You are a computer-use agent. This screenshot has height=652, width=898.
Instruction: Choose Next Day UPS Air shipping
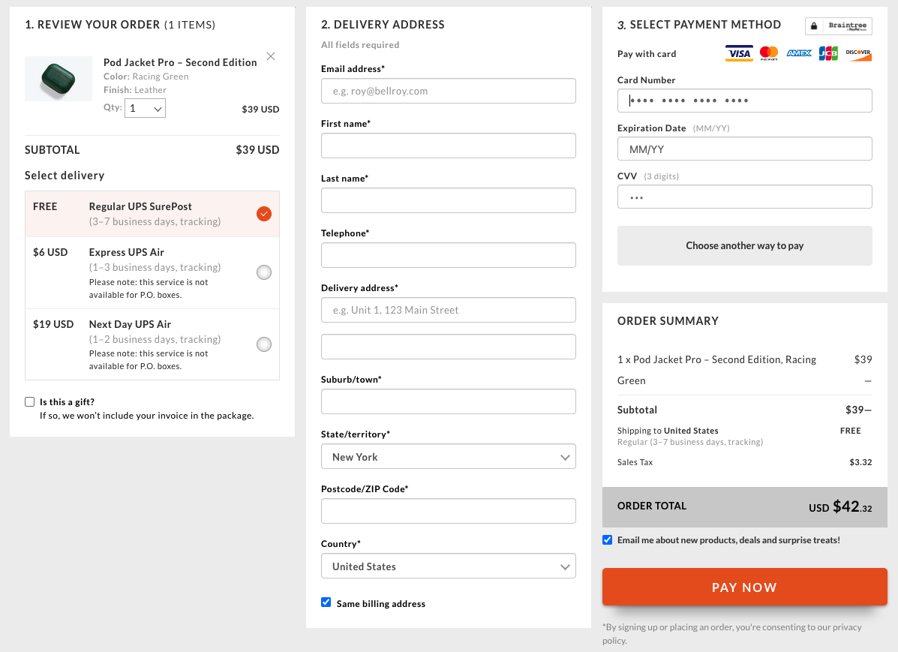(x=263, y=344)
